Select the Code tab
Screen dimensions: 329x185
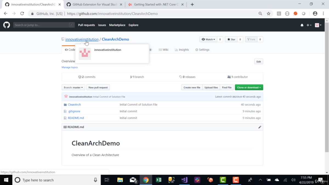tap(70, 50)
